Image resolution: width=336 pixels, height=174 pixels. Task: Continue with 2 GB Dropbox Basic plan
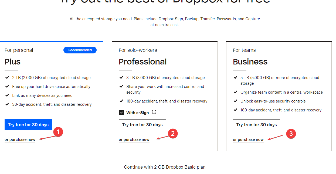tap(165, 167)
